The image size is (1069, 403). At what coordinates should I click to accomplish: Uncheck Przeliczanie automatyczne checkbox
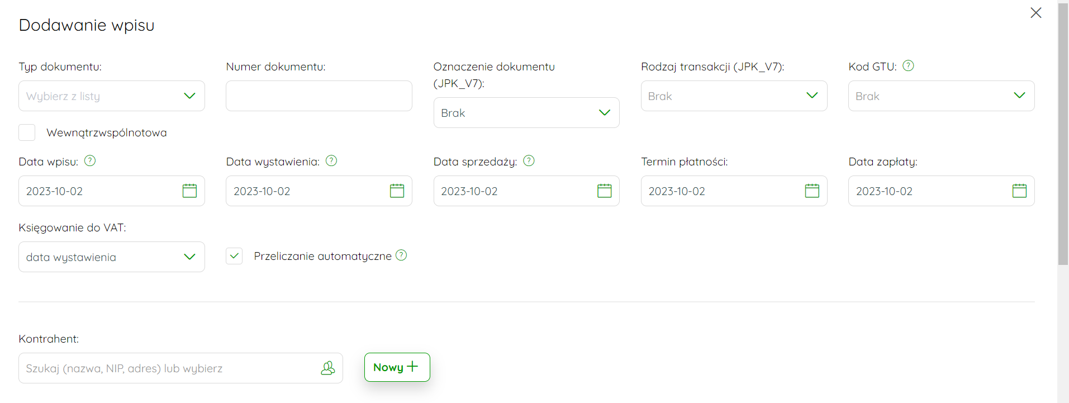tap(234, 256)
